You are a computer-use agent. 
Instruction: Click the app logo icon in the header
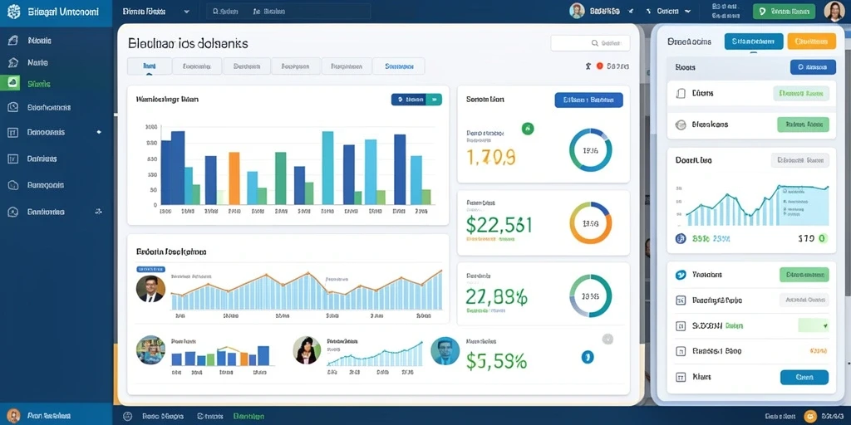14,12
